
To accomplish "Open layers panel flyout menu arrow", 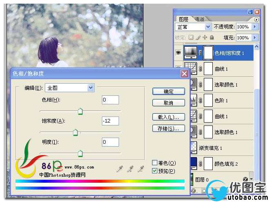I will tap(256, 19).
